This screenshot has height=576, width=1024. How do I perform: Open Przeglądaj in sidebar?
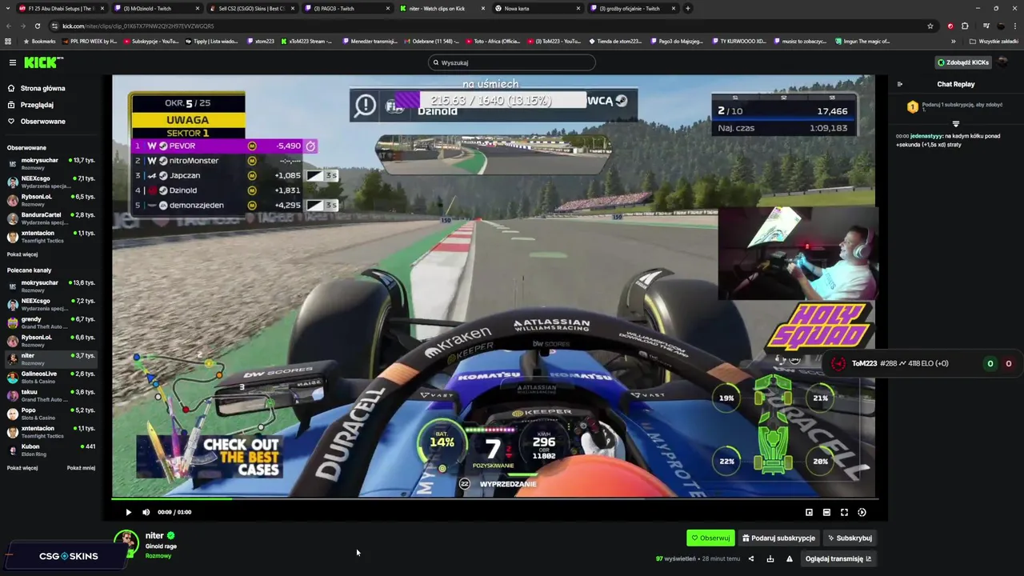coord(31,105)
